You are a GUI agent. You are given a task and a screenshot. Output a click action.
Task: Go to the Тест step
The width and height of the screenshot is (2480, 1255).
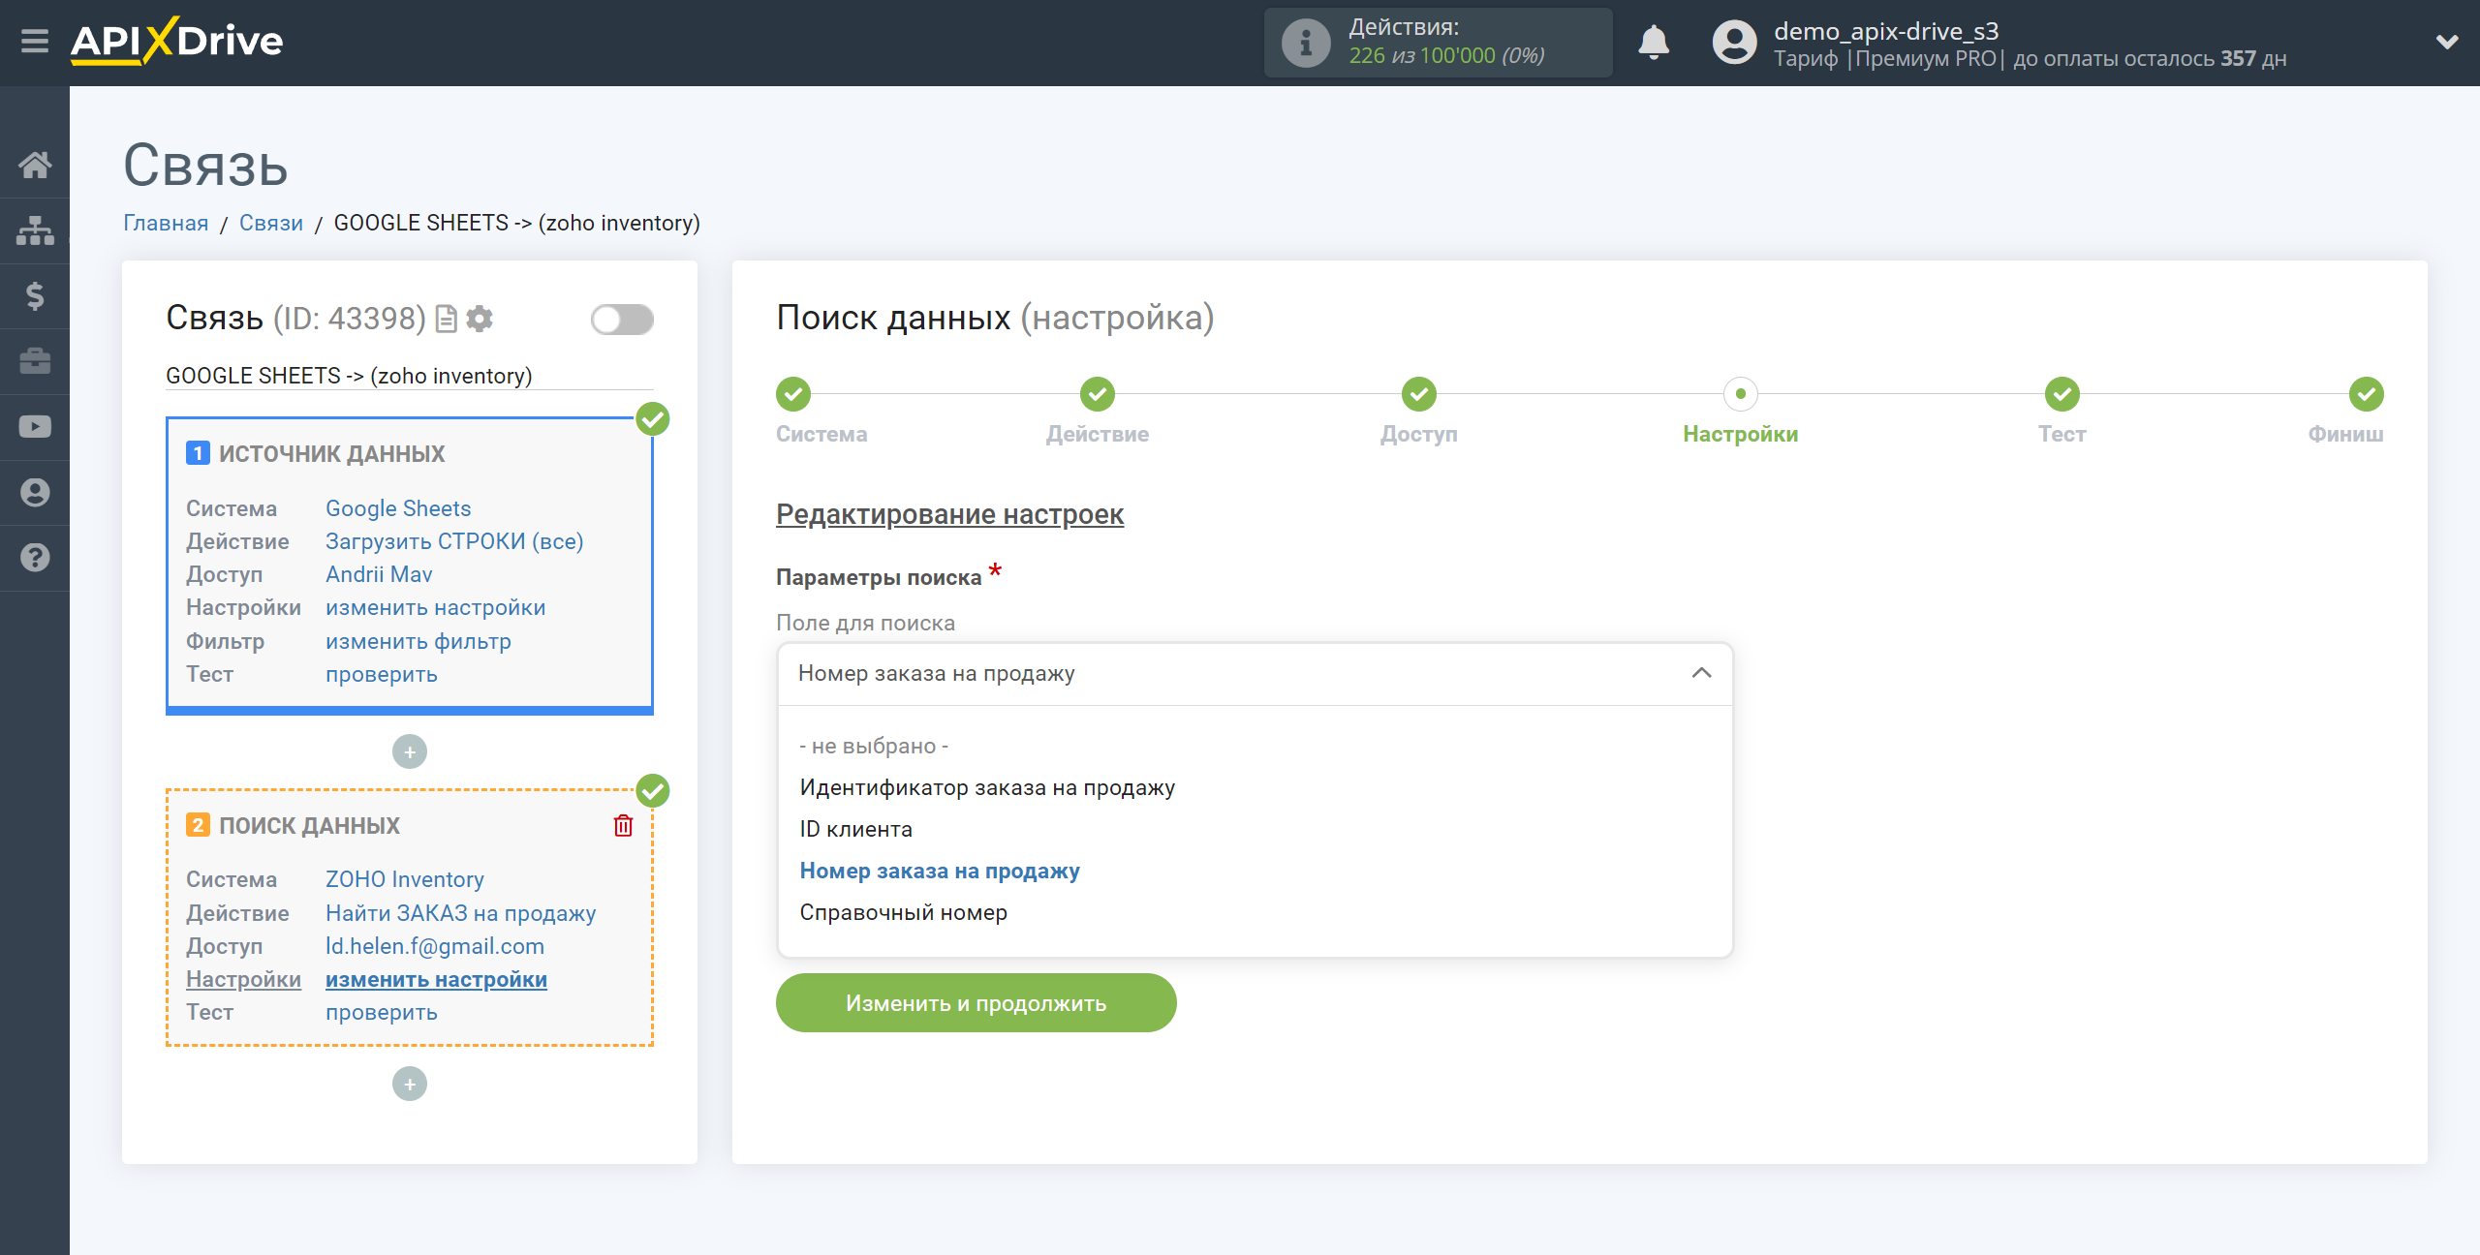(2062, 394)
